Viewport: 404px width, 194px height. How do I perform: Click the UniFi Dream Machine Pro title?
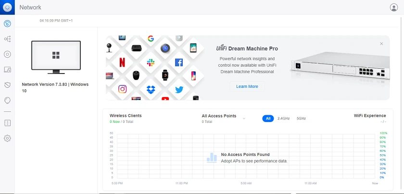[x=247, y=48]
